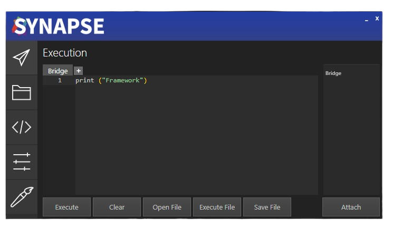Select Bridge in the script list panel
The image size is (402, 236).
333,73
